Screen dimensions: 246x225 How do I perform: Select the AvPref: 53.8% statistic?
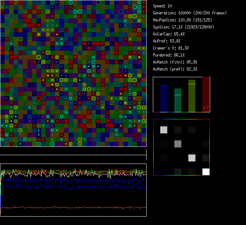(x=167, y=41)
